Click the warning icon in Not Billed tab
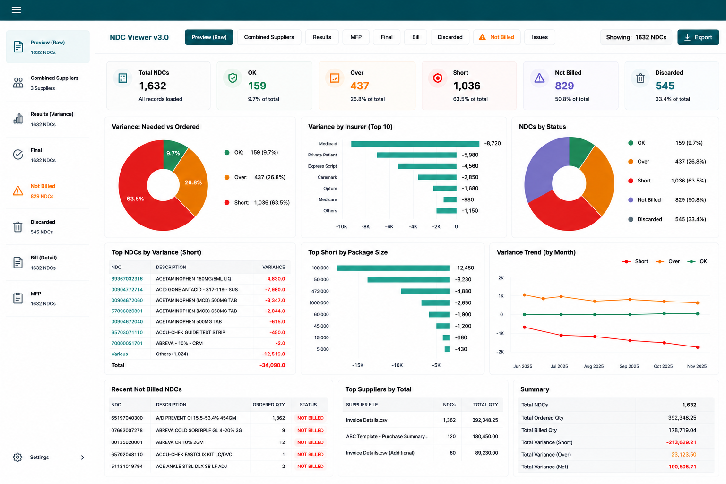Image resolution: width=726 pixels, height=484 pixels. [482, 37]
